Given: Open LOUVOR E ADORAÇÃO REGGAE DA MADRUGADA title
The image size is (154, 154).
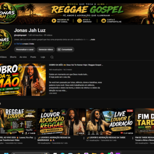Looking at the screenshot, I should 54,139.
